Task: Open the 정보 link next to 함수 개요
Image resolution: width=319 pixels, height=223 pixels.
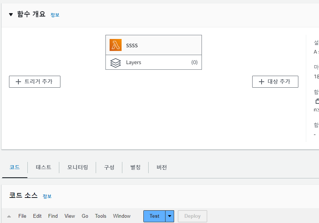Action: (55, 15)
